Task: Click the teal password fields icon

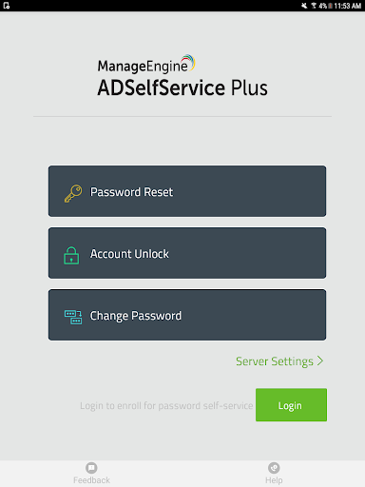Action: point(73,317)
